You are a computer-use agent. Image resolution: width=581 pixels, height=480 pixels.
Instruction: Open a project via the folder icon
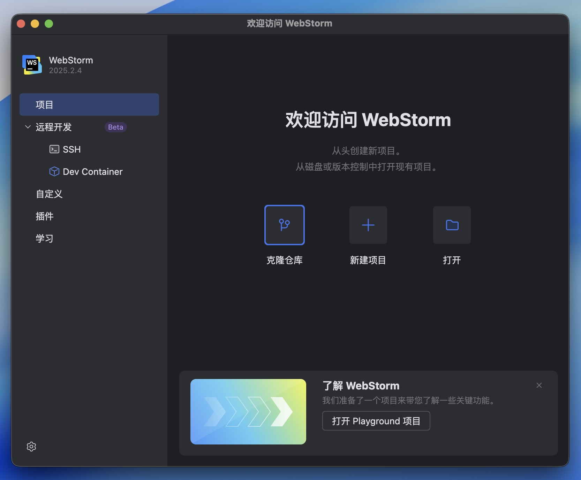click(452, 225)
